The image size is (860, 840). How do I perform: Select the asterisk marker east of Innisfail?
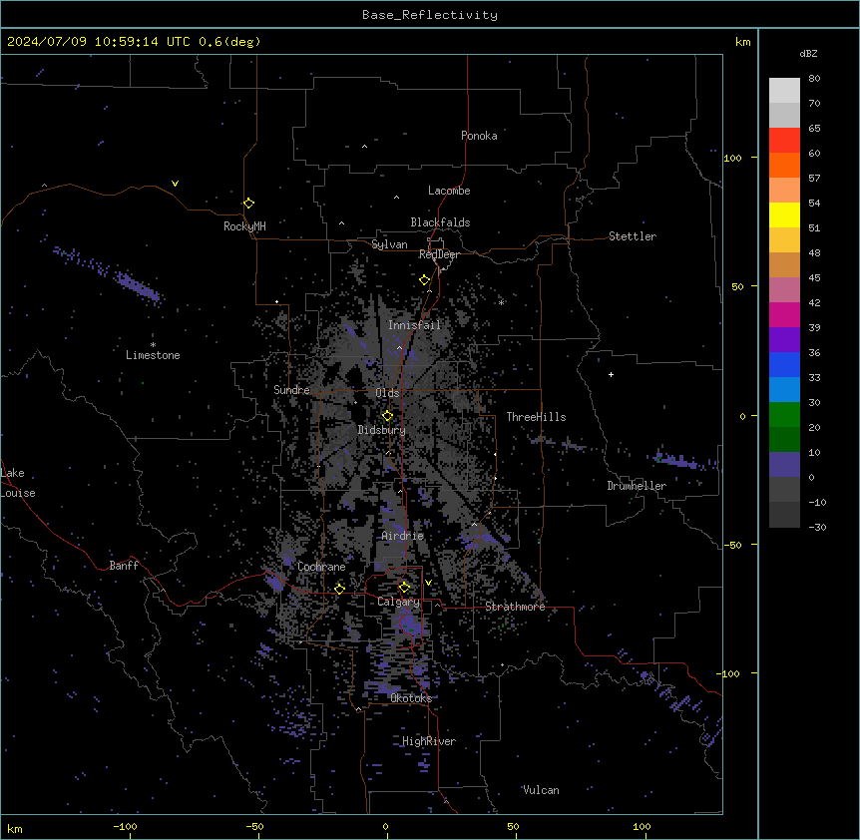click(501, 302)
